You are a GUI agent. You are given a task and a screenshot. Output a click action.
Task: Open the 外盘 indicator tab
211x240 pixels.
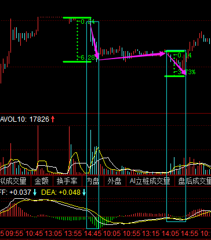[115, 181]
